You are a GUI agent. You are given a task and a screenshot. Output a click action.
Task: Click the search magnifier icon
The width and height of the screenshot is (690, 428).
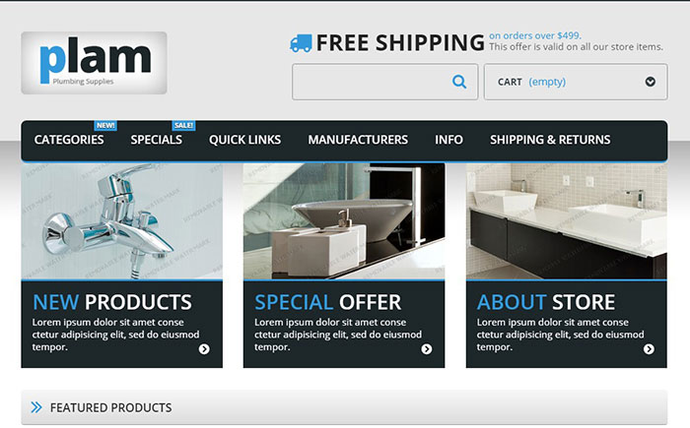[x=459, y=82]
